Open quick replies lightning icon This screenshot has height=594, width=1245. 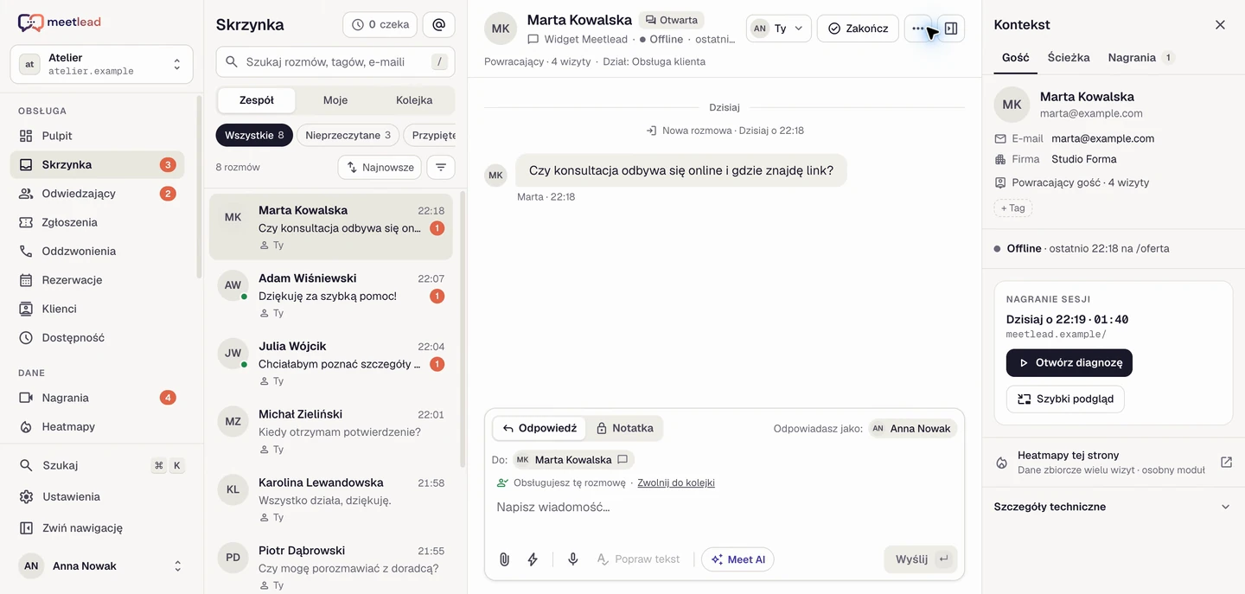[x=533, y=559]
